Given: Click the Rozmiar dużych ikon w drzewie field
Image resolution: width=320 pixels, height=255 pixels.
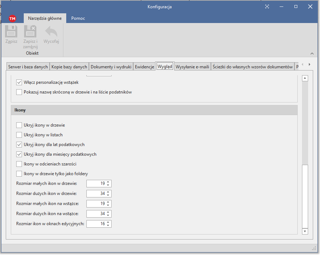Looking at the screenshot, I should point(96,193).
